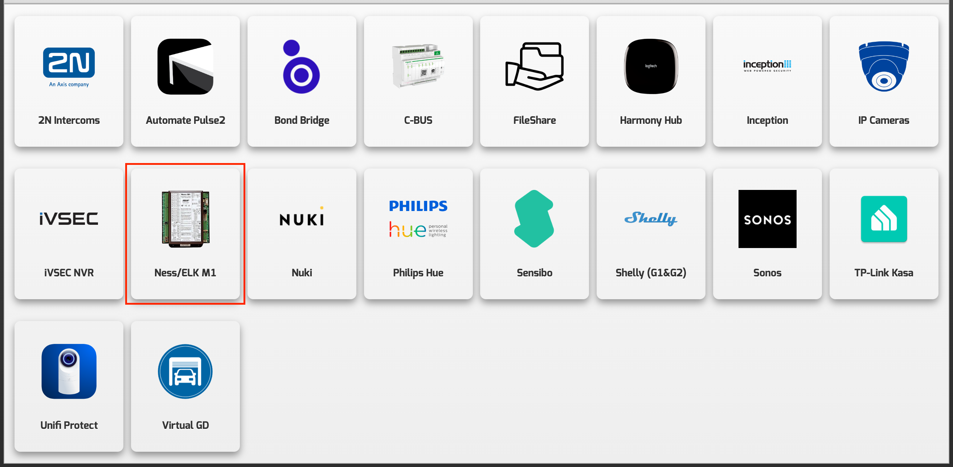The image size is (953, 467).
Task: Open the Unifi Protect camera icon
Action: [x=69, y=371]
